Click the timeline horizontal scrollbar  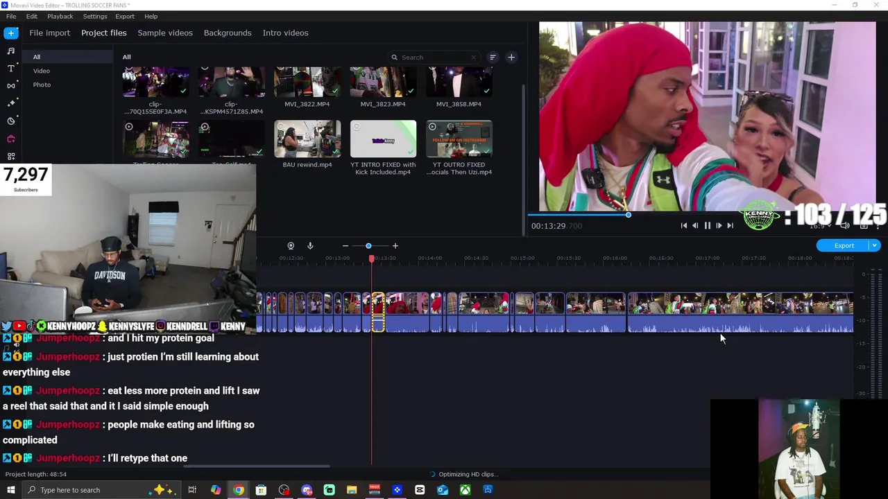[x=257, y=466]
